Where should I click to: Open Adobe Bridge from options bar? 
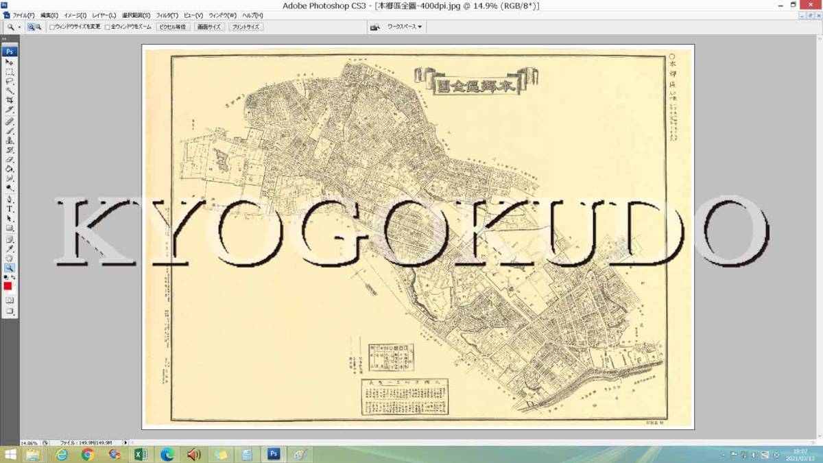point(375,27)
